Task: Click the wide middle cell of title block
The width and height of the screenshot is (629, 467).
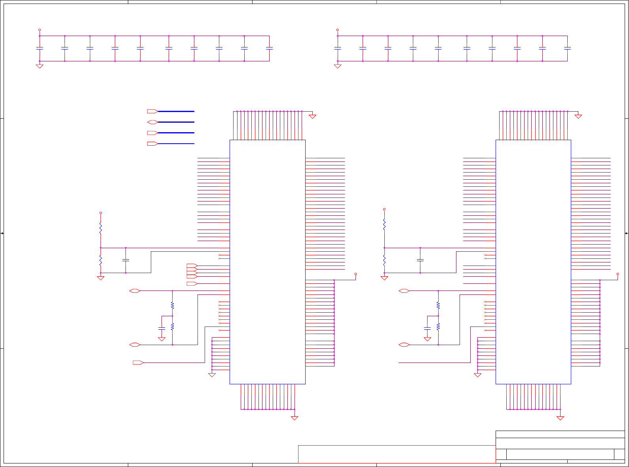Action: pos(560,454)
